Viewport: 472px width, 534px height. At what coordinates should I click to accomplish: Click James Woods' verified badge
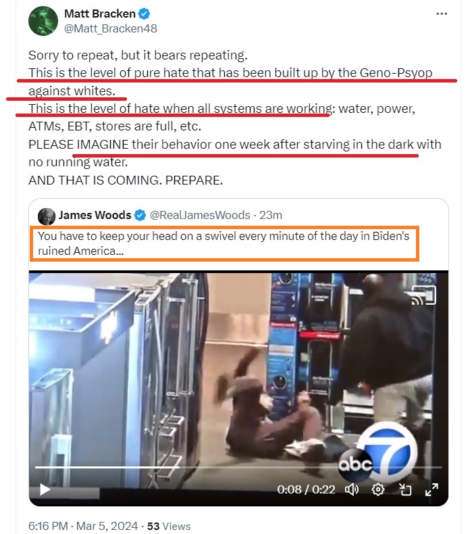click(x=140, y=215)
